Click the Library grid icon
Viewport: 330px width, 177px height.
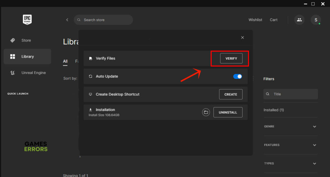[13, 57]
